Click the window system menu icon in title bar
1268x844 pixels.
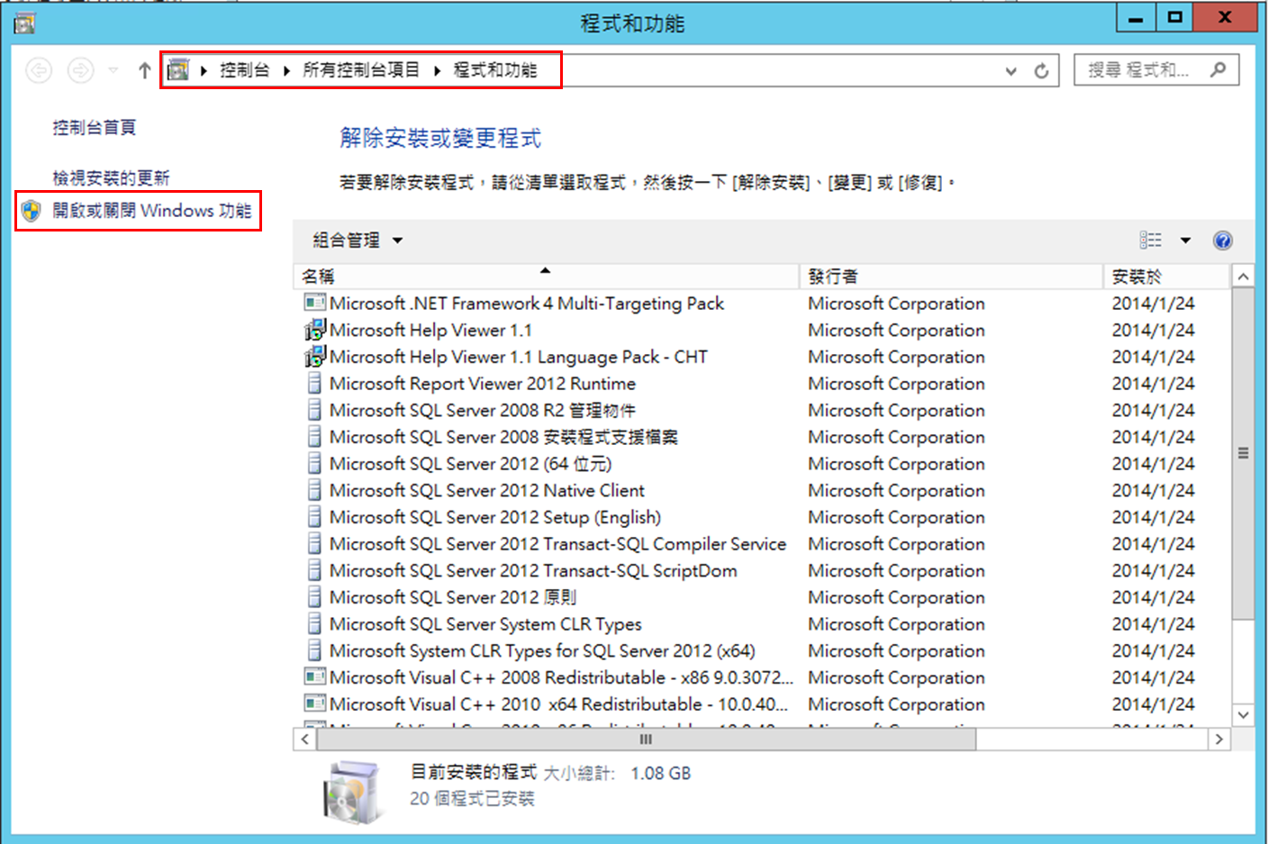coord(24,23)
